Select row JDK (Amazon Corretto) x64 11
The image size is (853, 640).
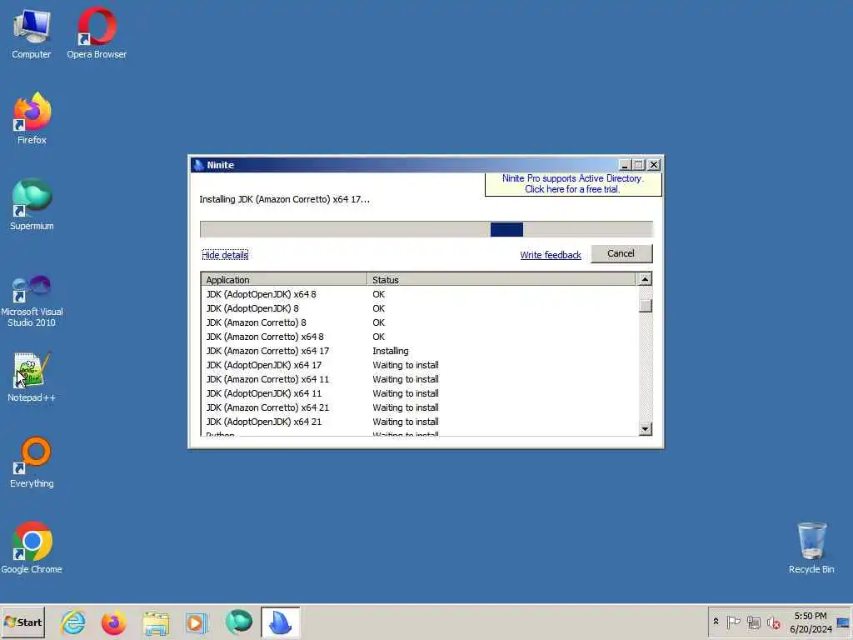tap(419, 379)
